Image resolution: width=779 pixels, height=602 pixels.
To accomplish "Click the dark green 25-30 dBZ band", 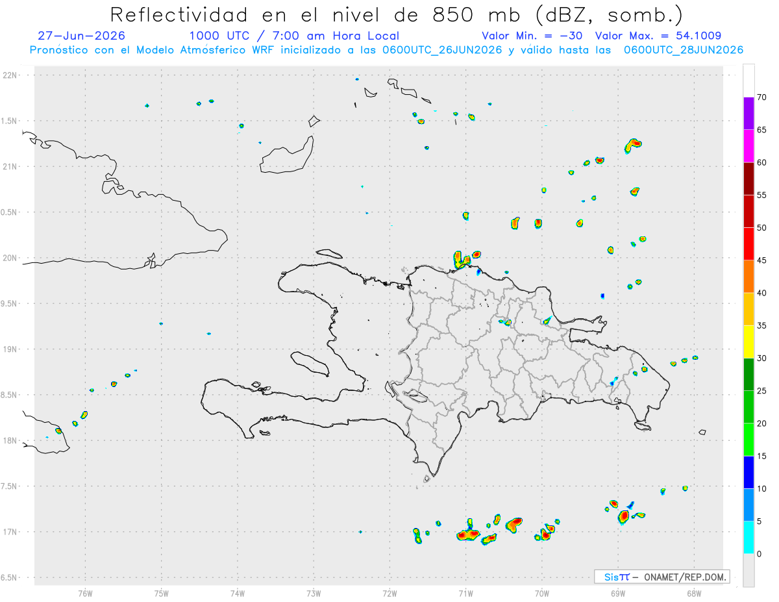I will (x=748, y=375).
